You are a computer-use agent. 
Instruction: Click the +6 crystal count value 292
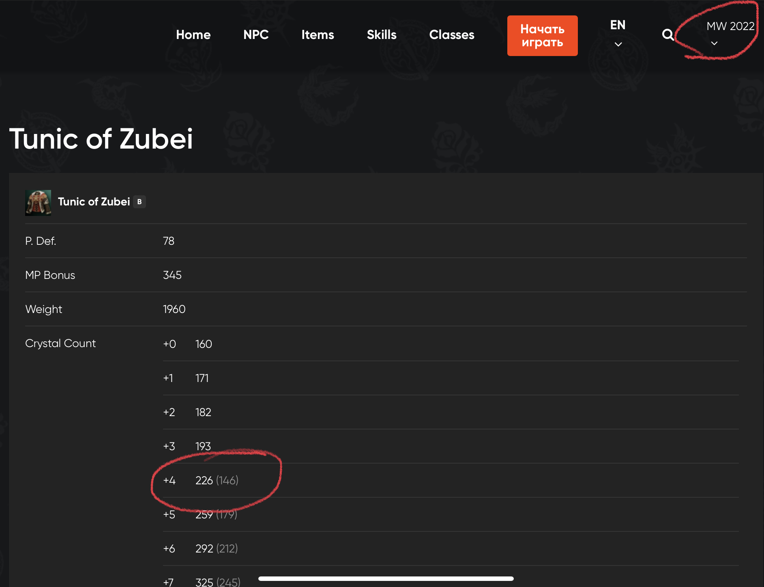point(204,549)
